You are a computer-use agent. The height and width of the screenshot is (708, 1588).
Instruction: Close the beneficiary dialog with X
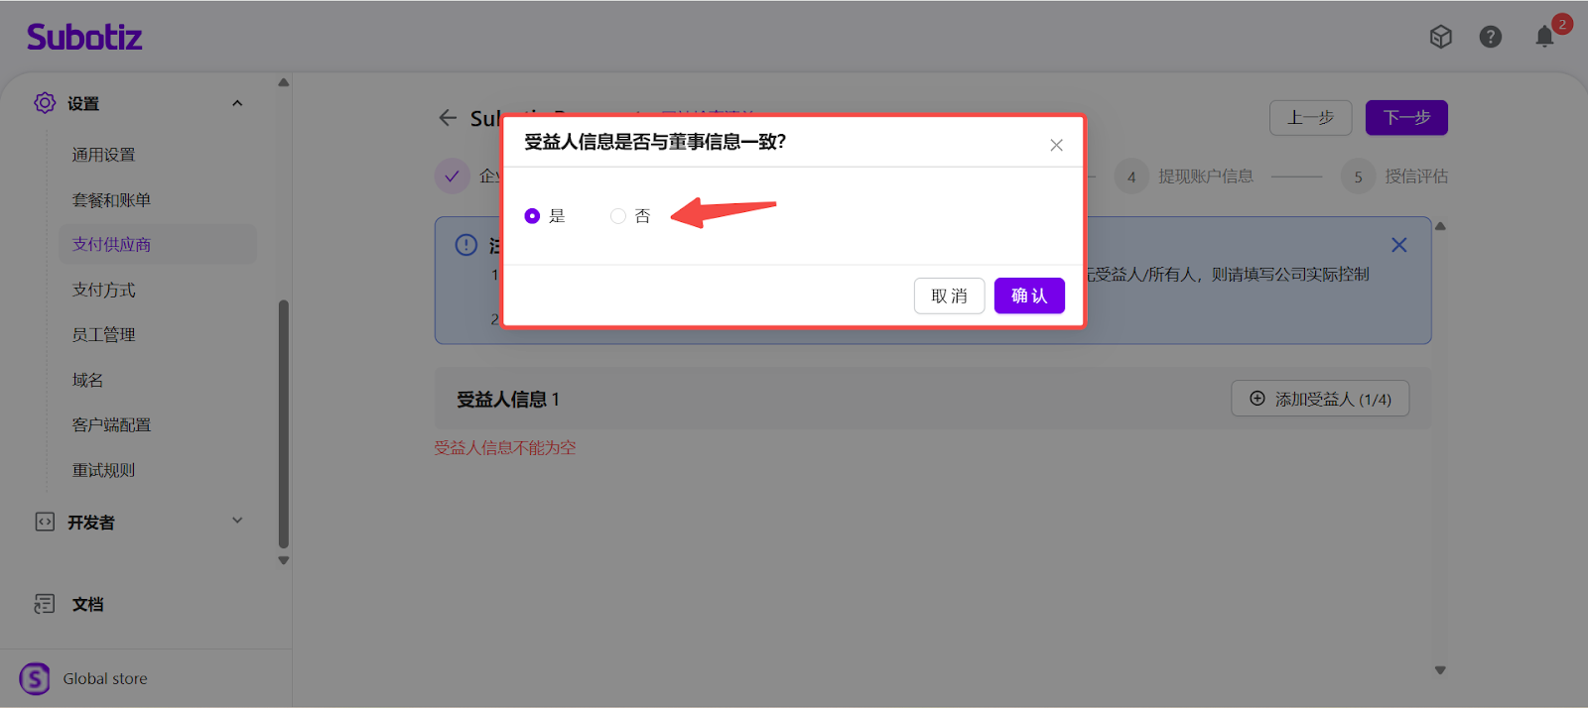click(1056, 145)
